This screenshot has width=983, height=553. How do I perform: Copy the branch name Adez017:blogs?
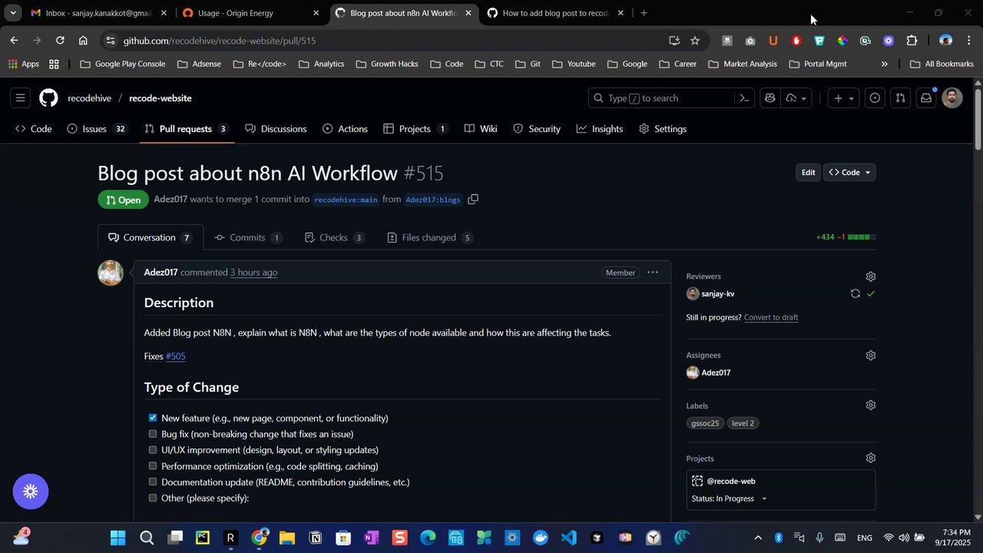point(473,199)
